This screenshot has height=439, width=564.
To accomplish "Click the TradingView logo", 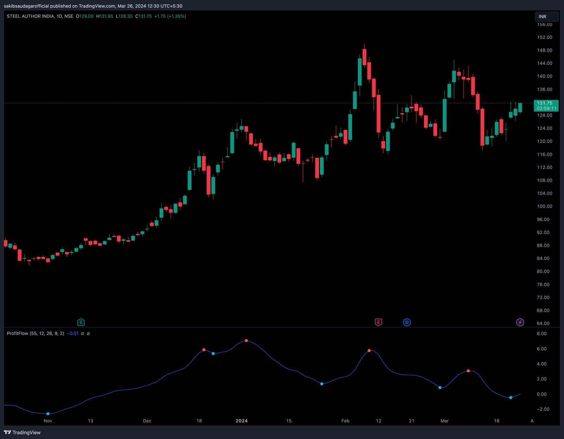I will (x=22, y=432).
